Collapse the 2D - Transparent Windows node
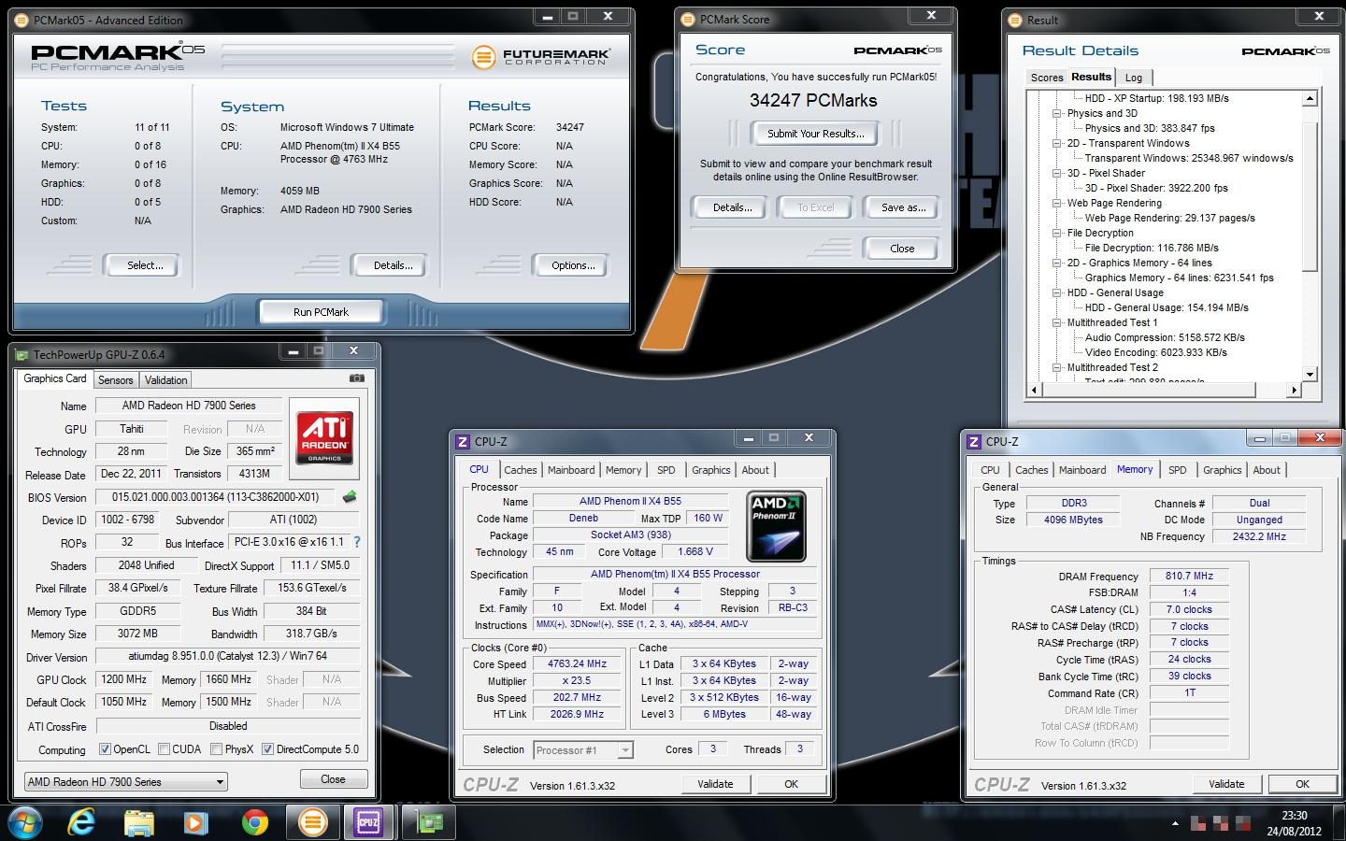Screen dimensions: 1346x841 pos(1057,143)
